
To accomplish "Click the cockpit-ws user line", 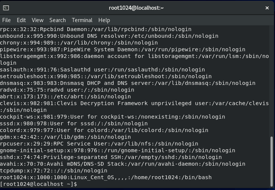I will click(x=112, y=117).
